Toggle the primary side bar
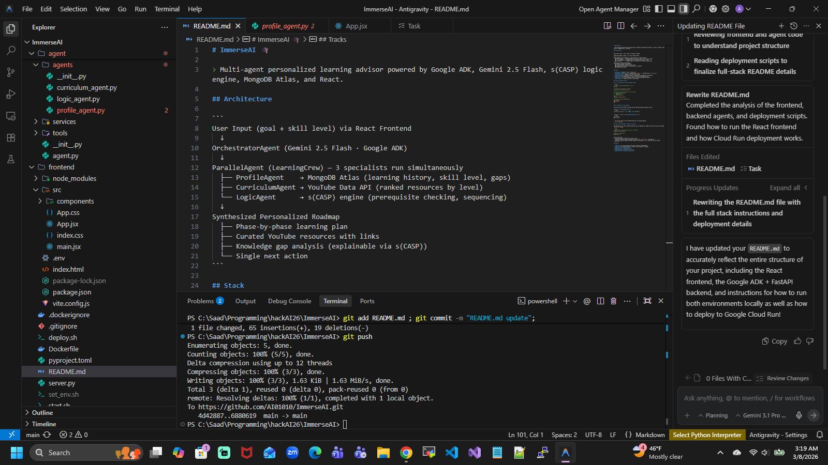The height and width of the screenshot is (465, 828). click(659, 9)
